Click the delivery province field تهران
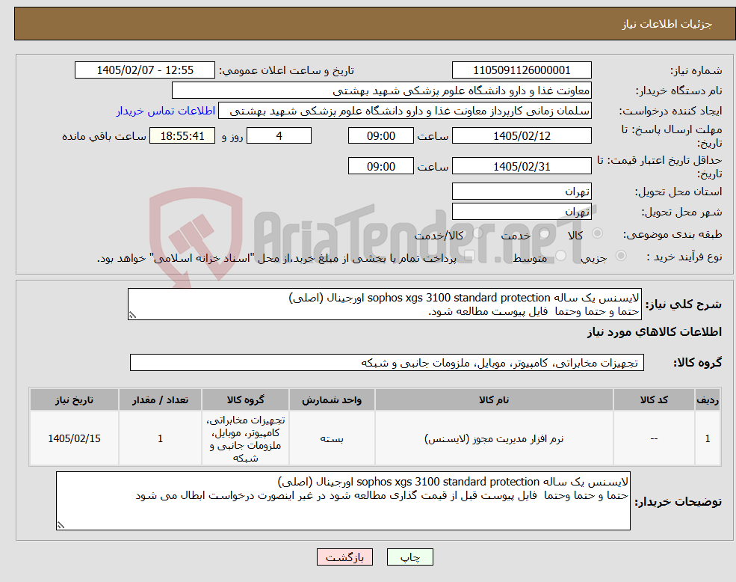The width and height of the screenshot is (736, 582). 522,192
